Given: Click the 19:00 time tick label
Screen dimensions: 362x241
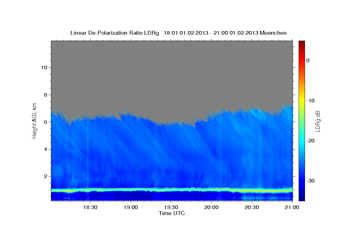Looking at the screenshot, I should coord(131,207).
